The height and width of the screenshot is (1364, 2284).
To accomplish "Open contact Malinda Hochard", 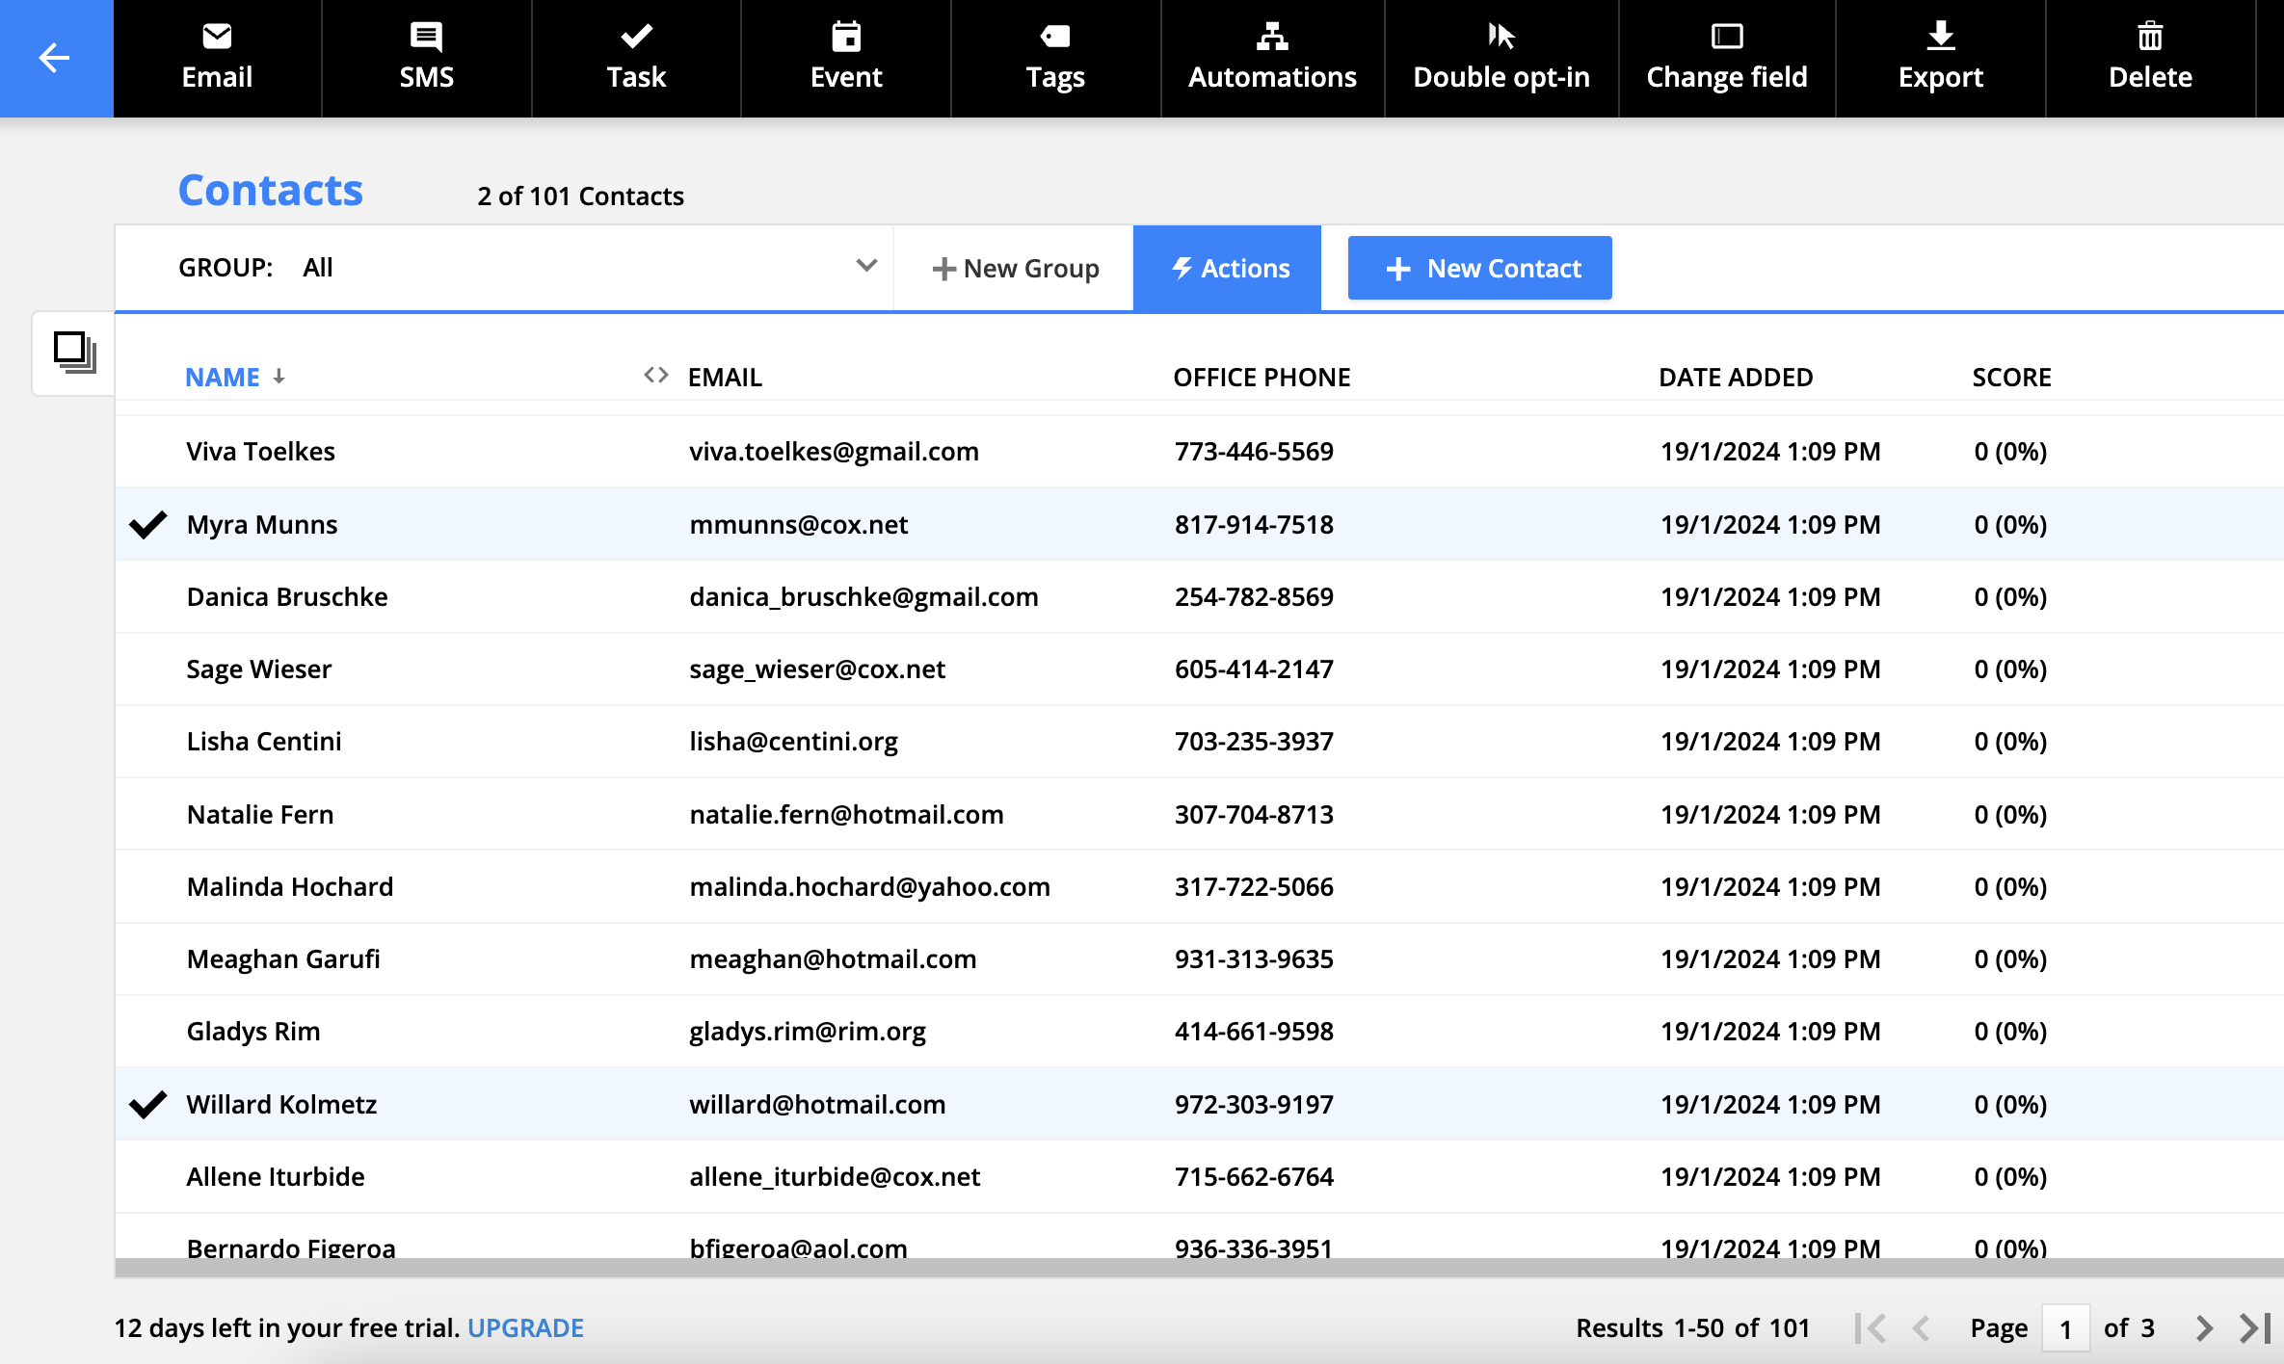I will tap(290, 886).
